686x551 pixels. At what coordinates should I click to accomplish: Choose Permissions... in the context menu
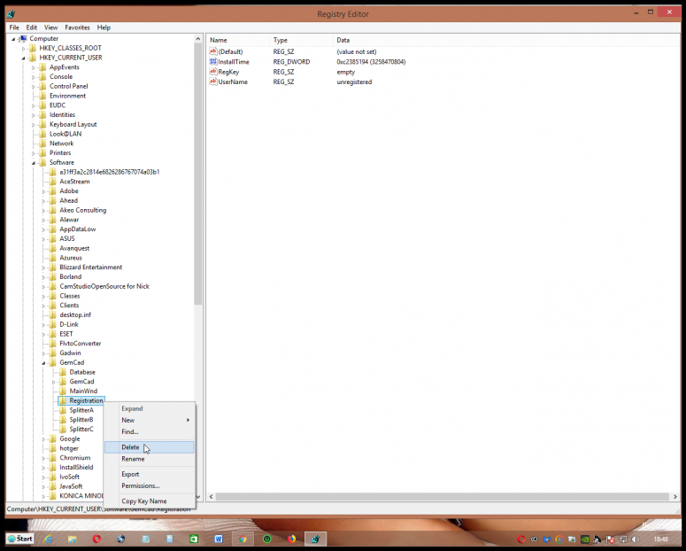(150, 485)
